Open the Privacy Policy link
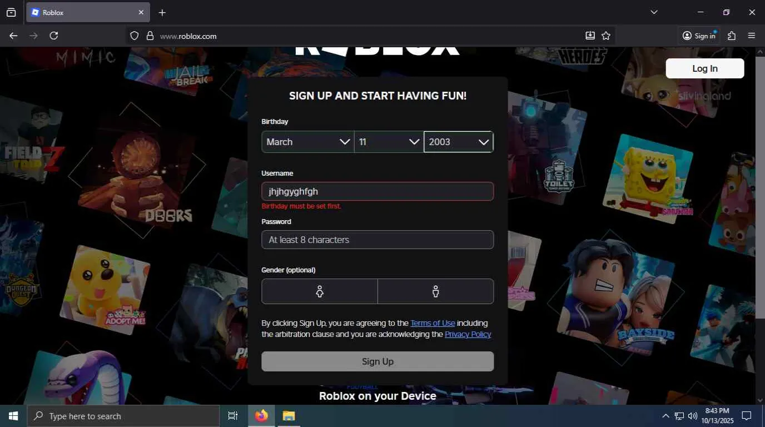The image size is (765, 427). tap(468, 334)
